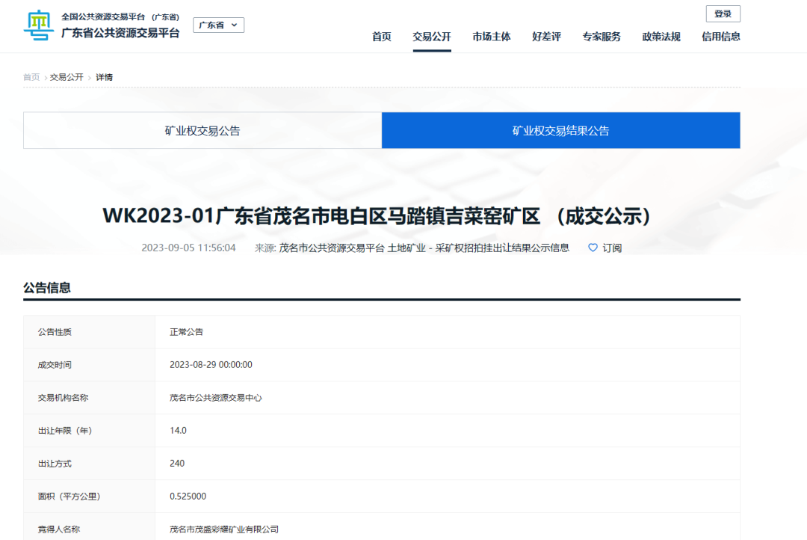807x540 pixels.
Task: Click the 茂名市公共资源交易中心 institution value
Action: coord(216,398)
